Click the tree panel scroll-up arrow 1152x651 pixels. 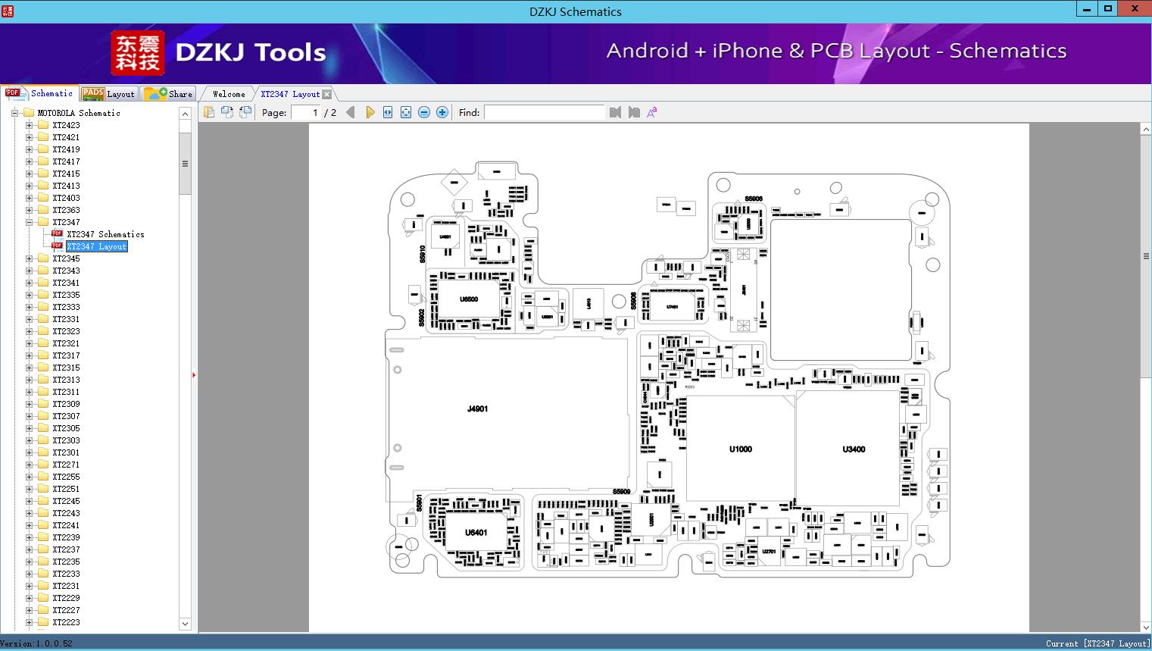pyautogui.click(x=185, y=114)
